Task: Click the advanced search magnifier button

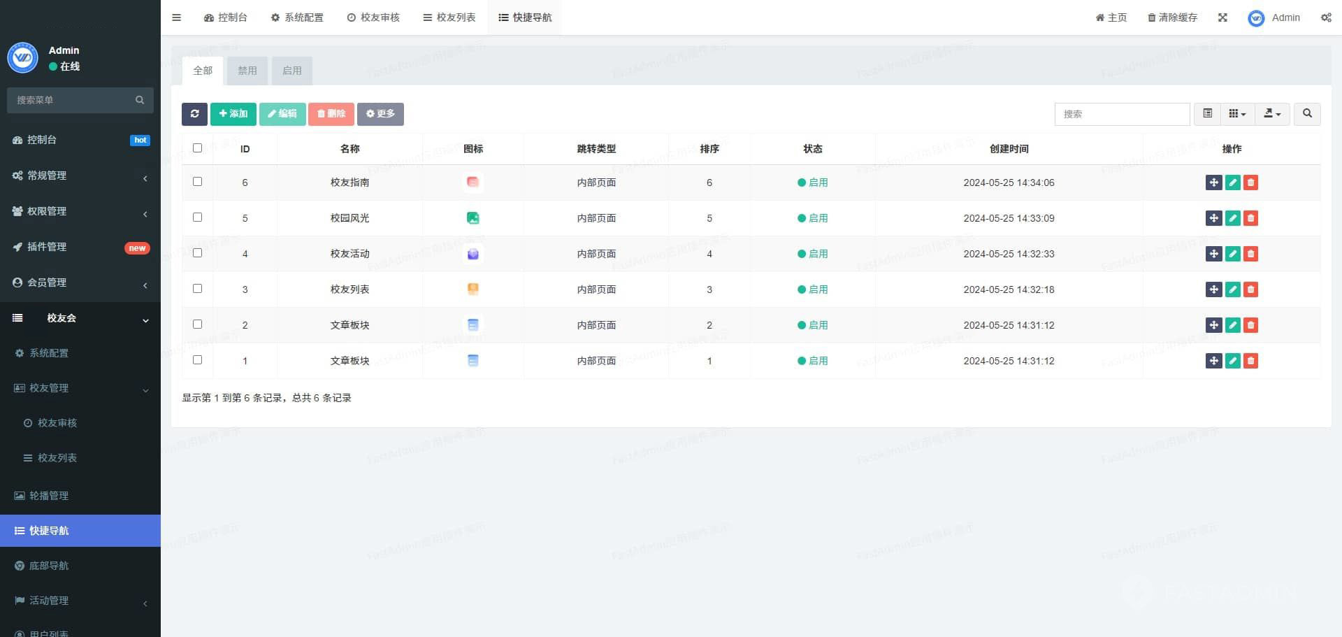Action: click(x=1307, y=113)
